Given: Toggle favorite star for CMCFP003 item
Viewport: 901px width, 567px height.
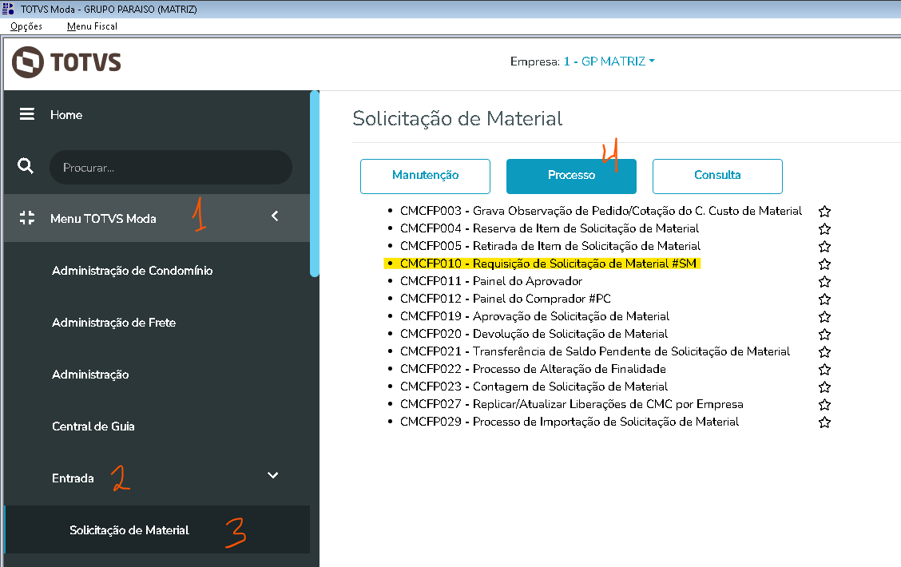Looking at the screenshot, I should (x=825, y=212).
